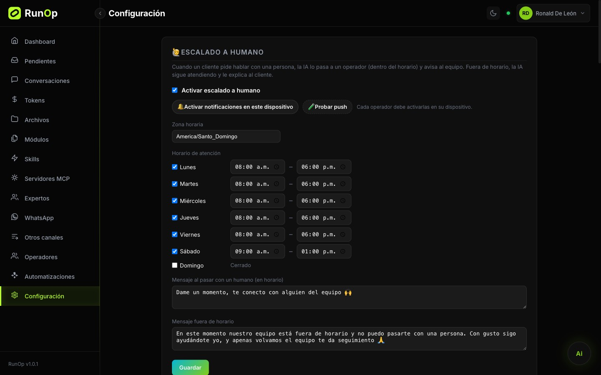Viewport: 601px width, 375px height.
Task: Open the Operadores menu item
Action: coord(50,257)
